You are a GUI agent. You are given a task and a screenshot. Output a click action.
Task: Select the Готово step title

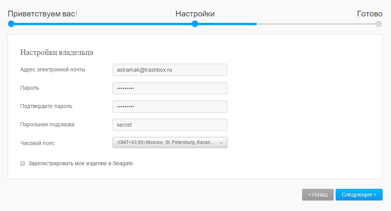tap(370, 14)
